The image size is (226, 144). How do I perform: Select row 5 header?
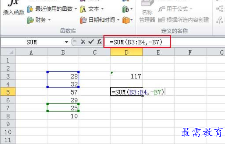[8, 92]
